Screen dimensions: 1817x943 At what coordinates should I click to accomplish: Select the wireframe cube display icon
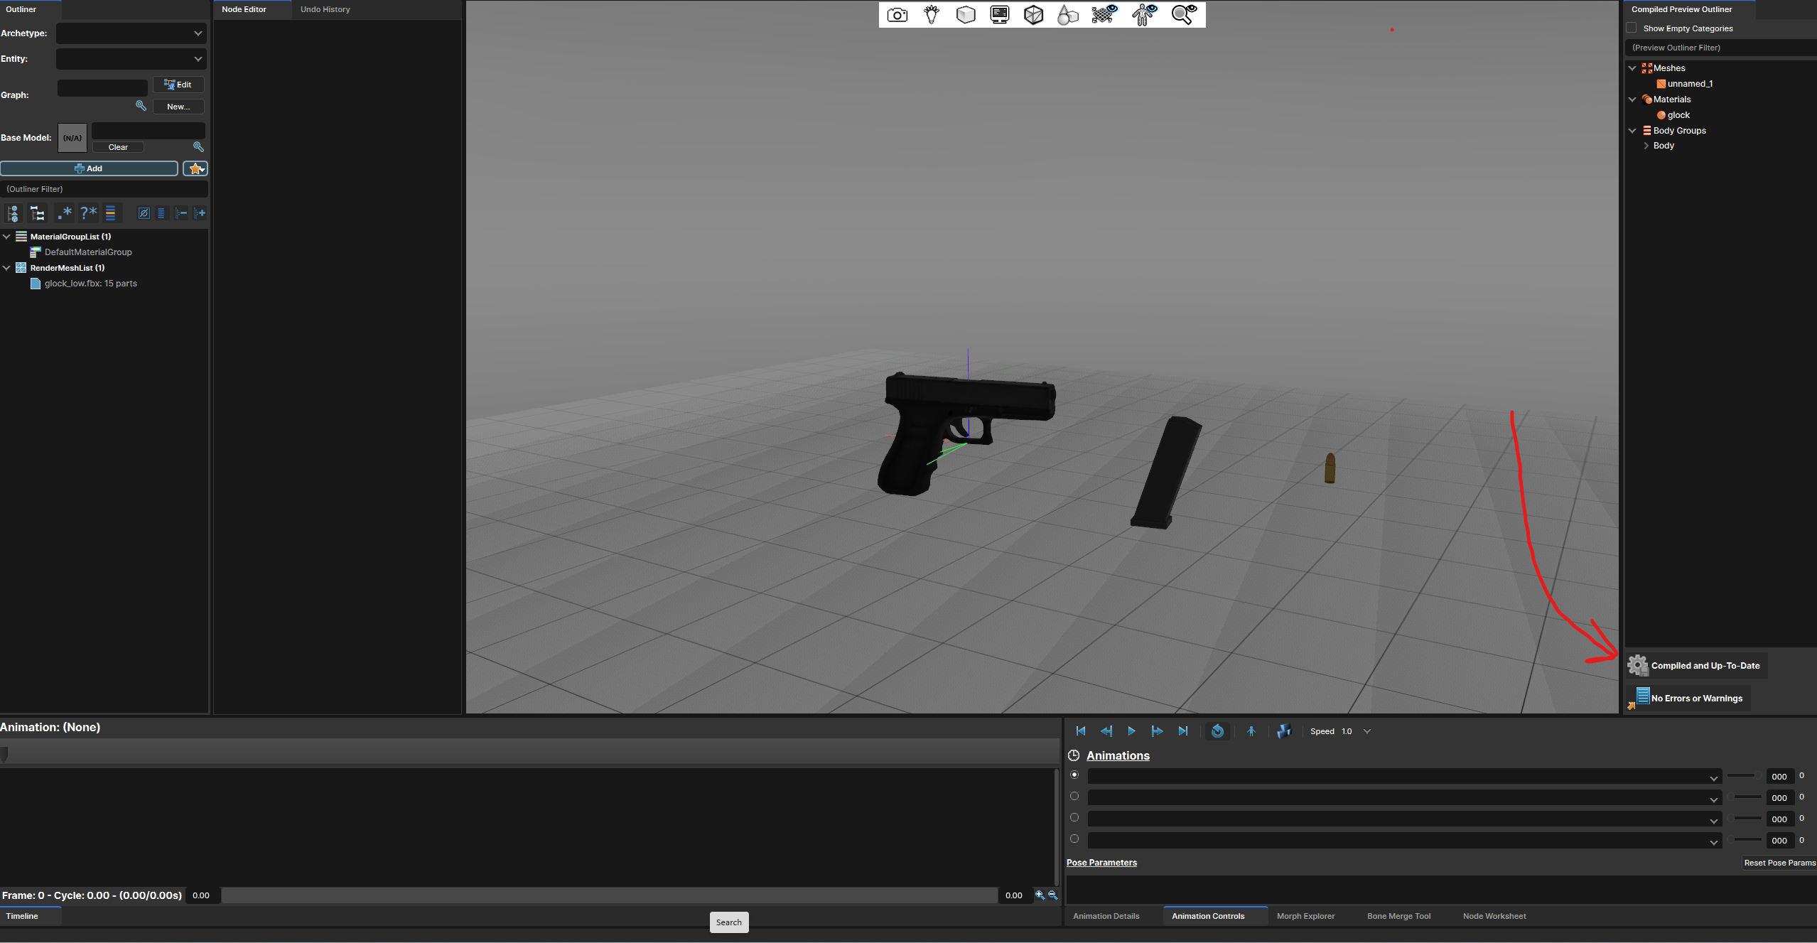(1033, 14)
